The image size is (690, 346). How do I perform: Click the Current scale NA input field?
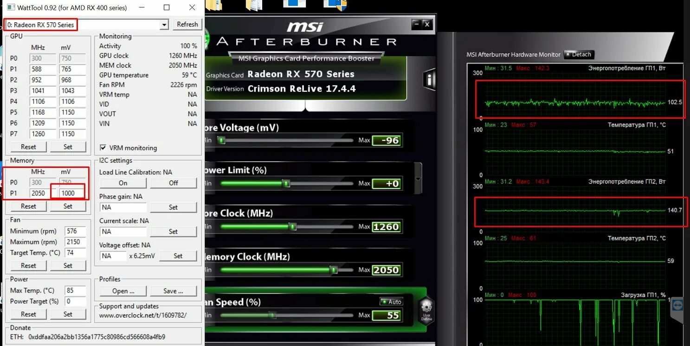point(123,231)
